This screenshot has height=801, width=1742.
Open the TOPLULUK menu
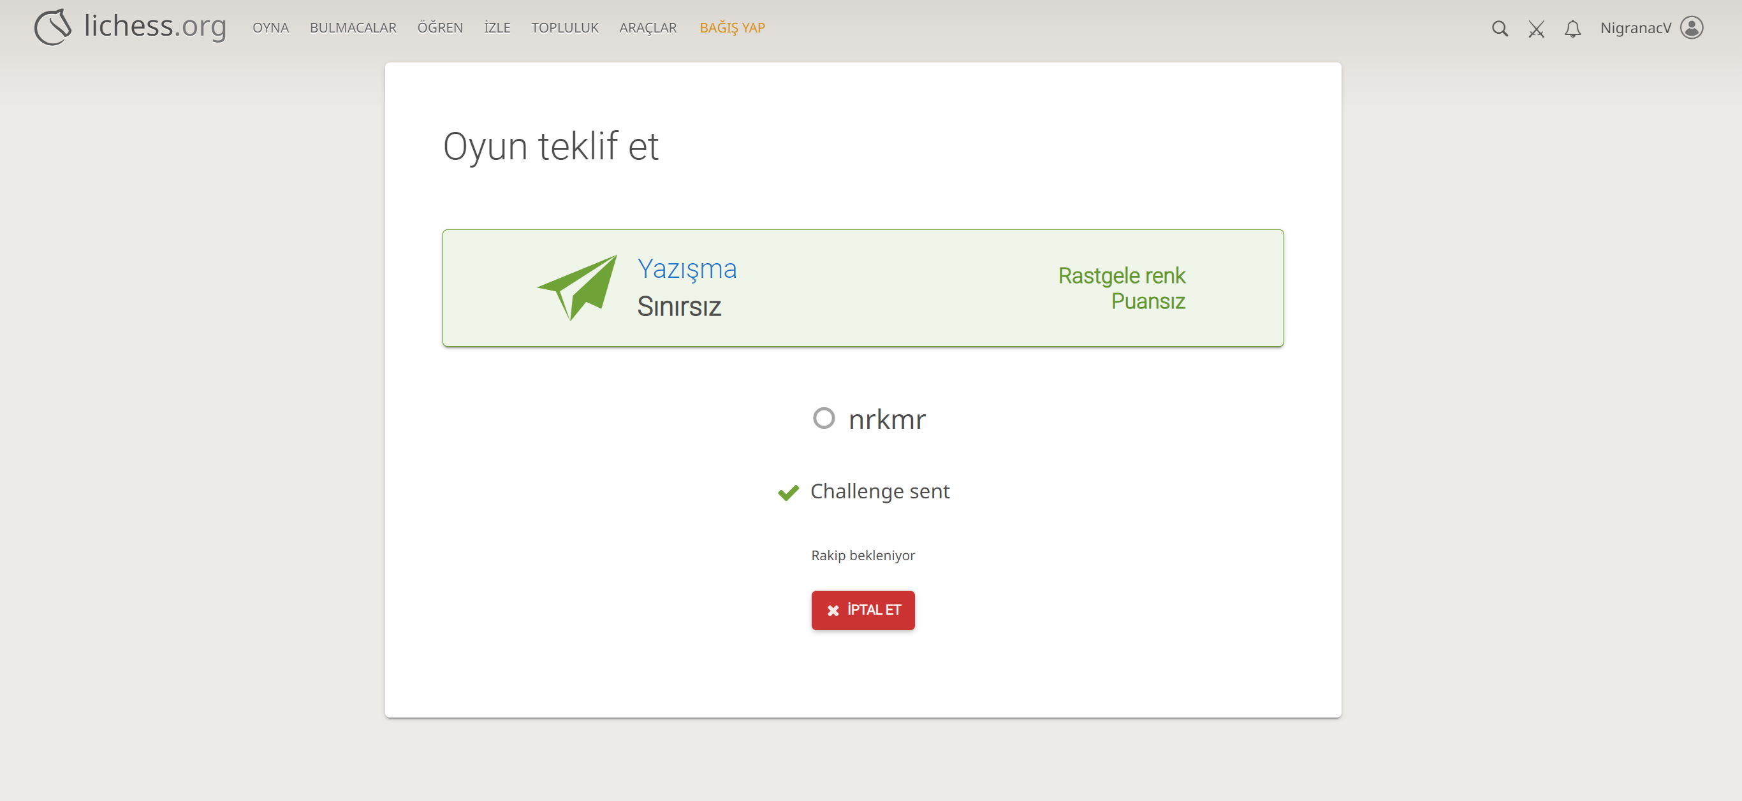click(x=565, y=27)
